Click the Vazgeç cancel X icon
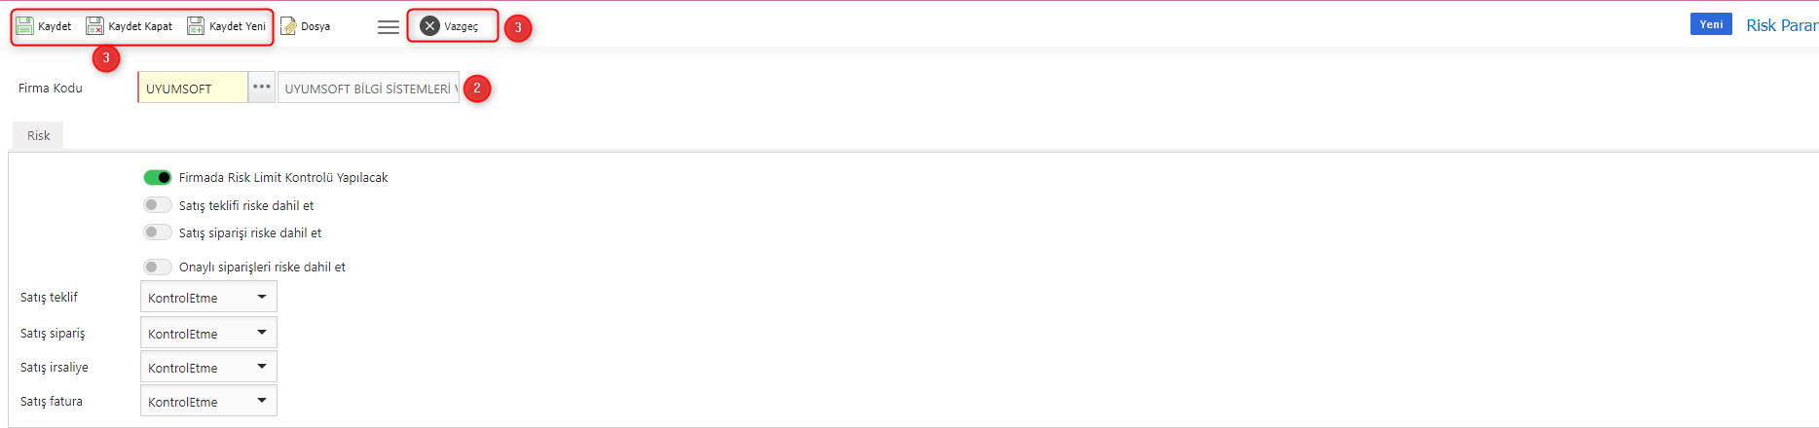 [429, 26]
